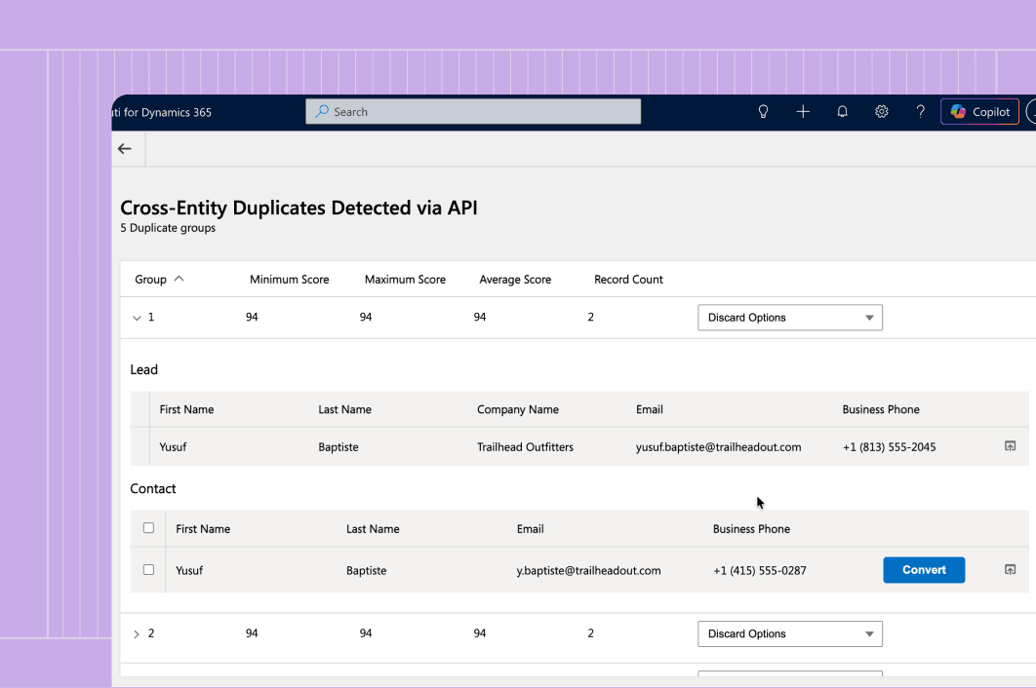Click the Lead section heading
The image size is (1036, 688).
point(144,369)
